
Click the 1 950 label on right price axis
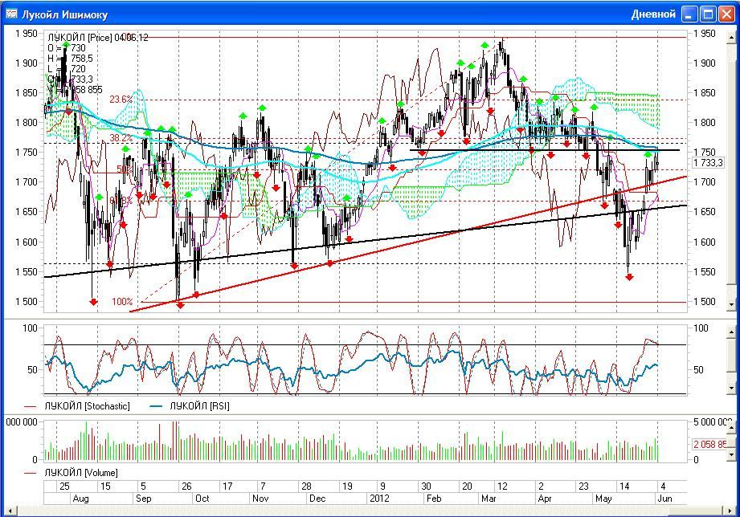coord(704,34)
